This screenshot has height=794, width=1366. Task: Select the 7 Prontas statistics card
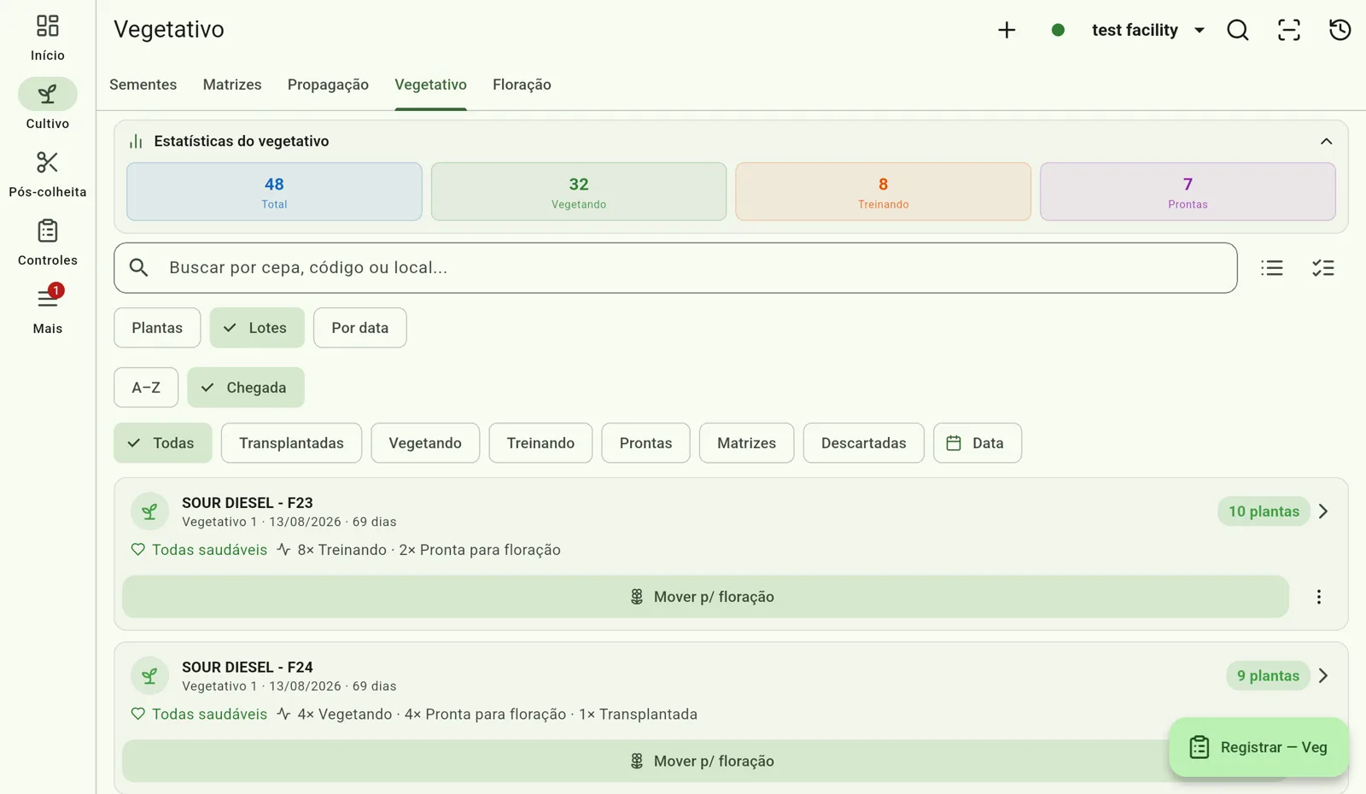1188,192
